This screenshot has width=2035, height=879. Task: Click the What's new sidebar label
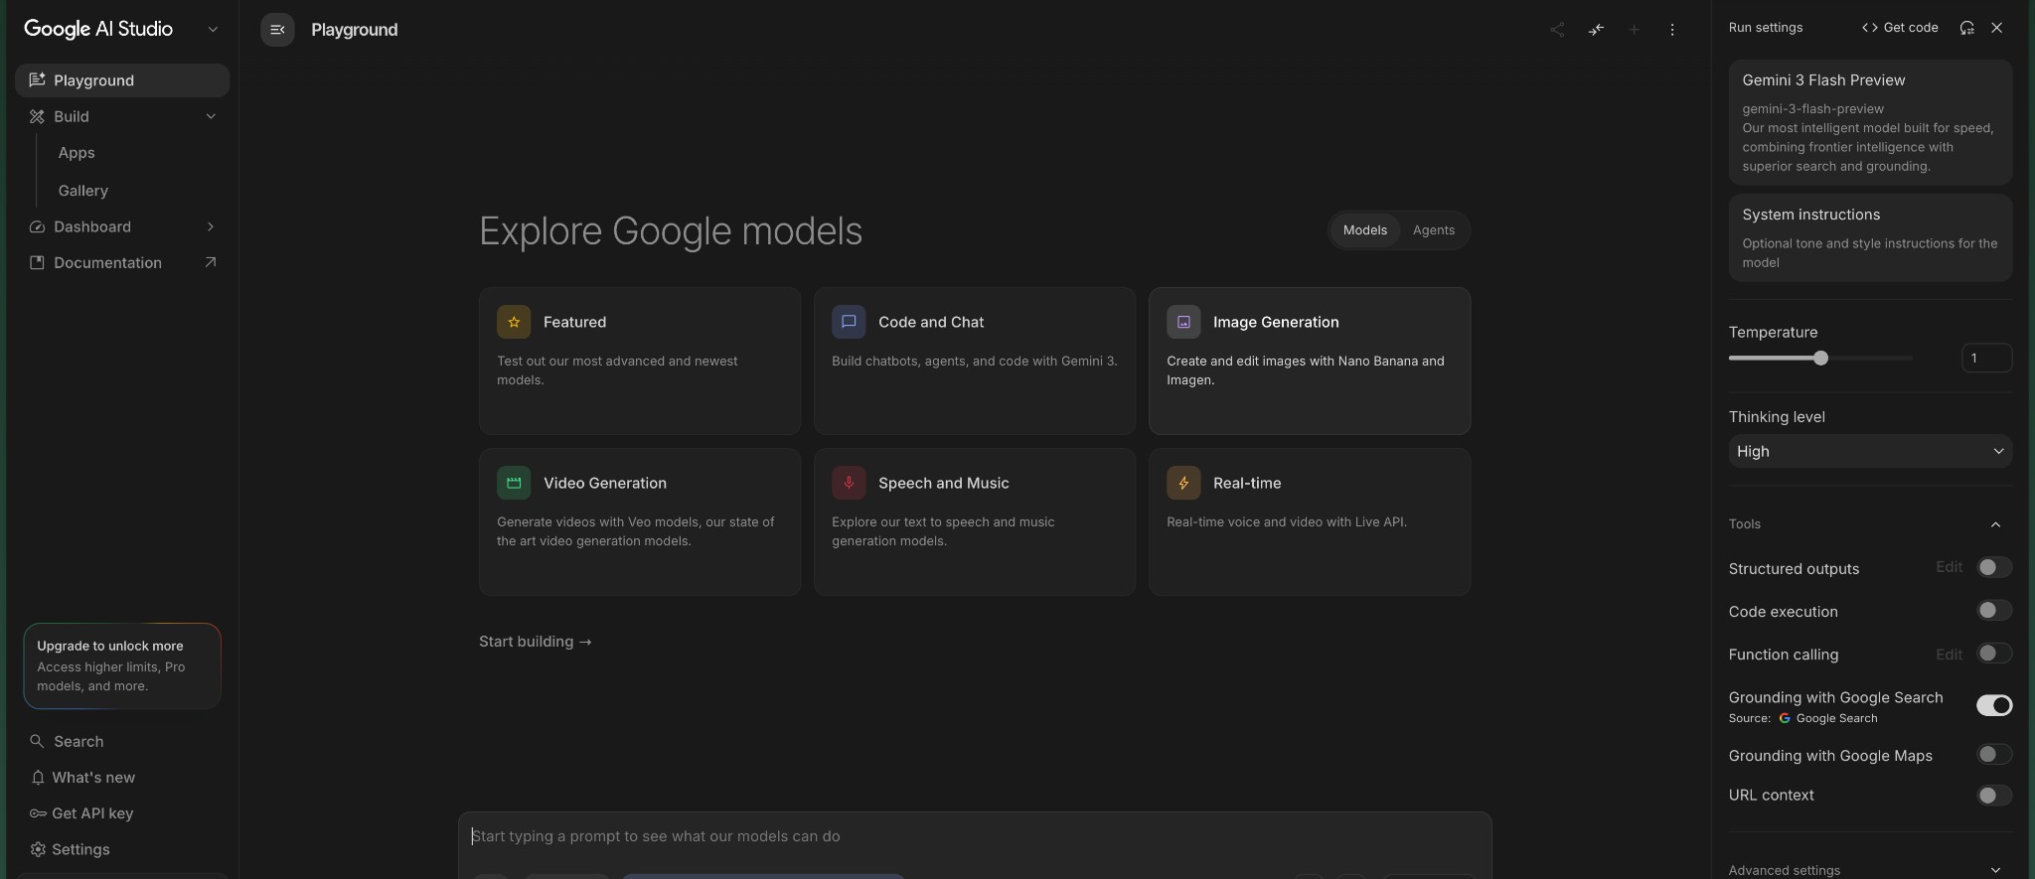tap(93, 778)
